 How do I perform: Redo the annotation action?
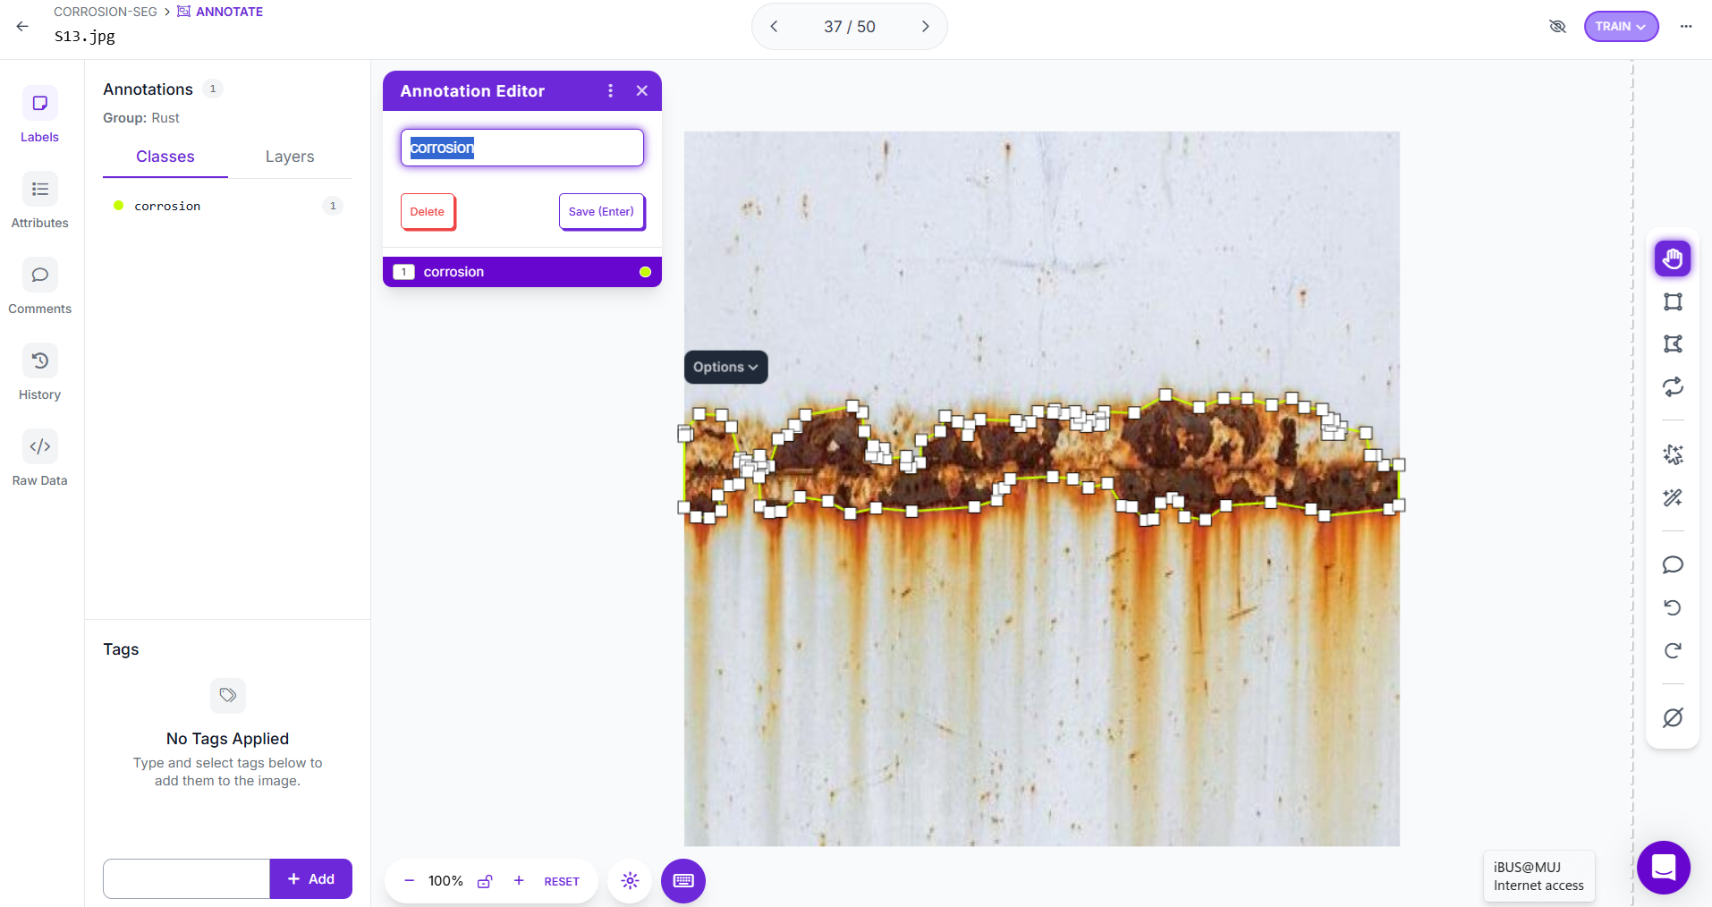click(x=1673, y=651)
